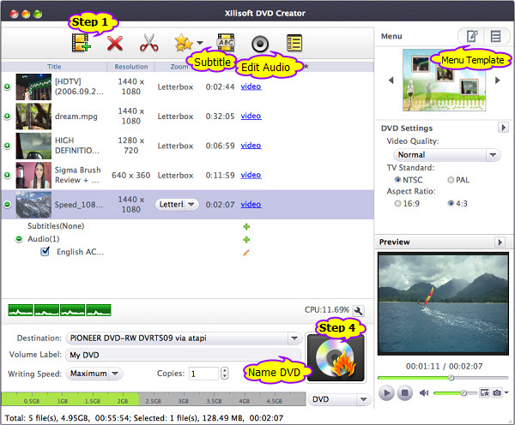515x425 pixels.
Task: Remove selected file with red X icon
Action: pyautogui.click(x=115, y=44)
